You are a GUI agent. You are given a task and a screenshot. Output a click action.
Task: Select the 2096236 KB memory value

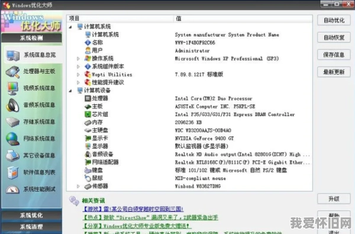188,123
